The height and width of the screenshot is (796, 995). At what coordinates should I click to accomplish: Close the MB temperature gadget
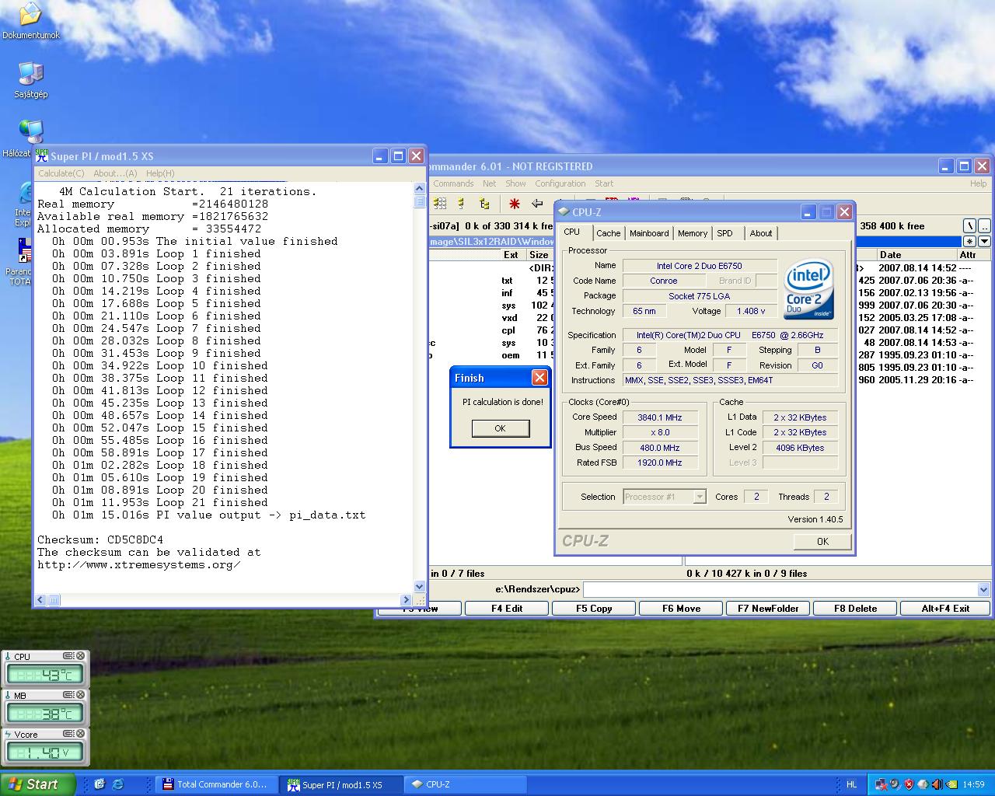coord(80,695)
